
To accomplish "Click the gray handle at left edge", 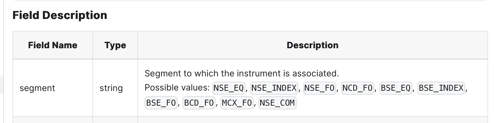I will coord(2,85).
